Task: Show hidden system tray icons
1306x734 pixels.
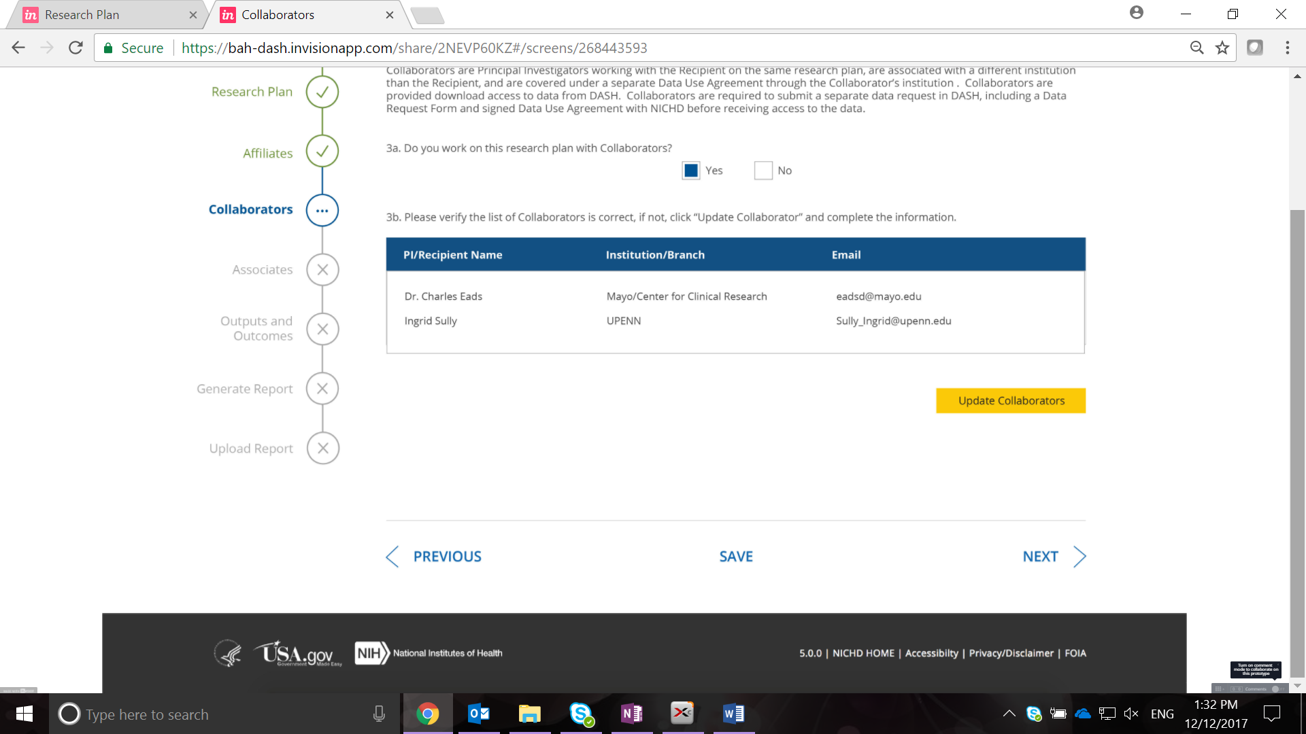Action: coord(1009,714)
